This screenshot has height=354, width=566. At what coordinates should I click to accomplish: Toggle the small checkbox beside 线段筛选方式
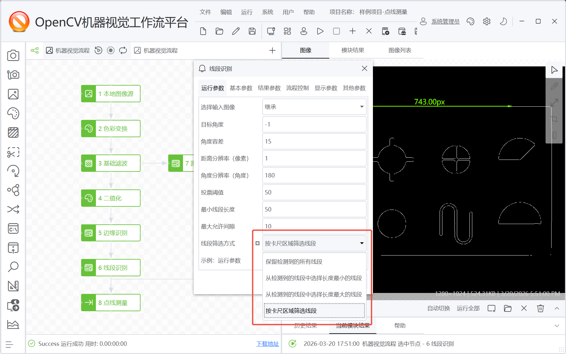(x=258, y=243)
